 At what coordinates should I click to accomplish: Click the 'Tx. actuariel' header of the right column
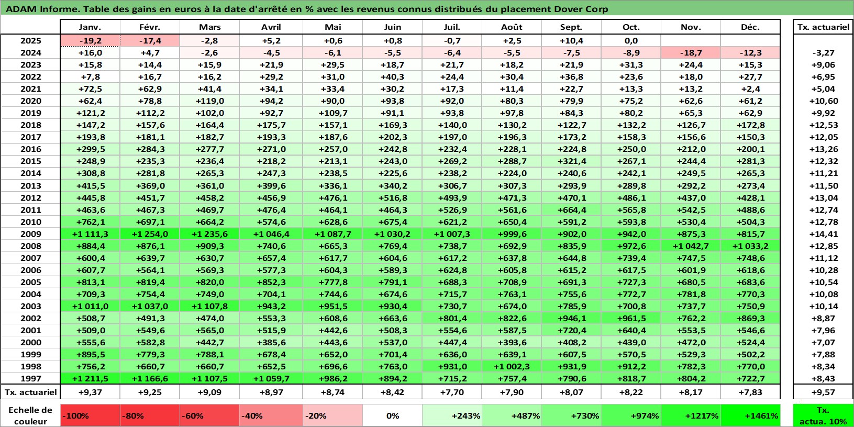click(x=823, y=27)
